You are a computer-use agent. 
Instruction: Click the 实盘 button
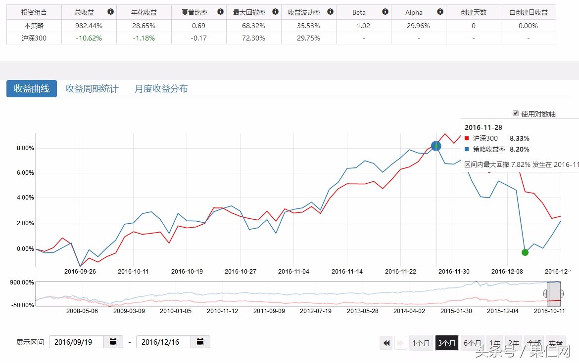pos(555,343)
